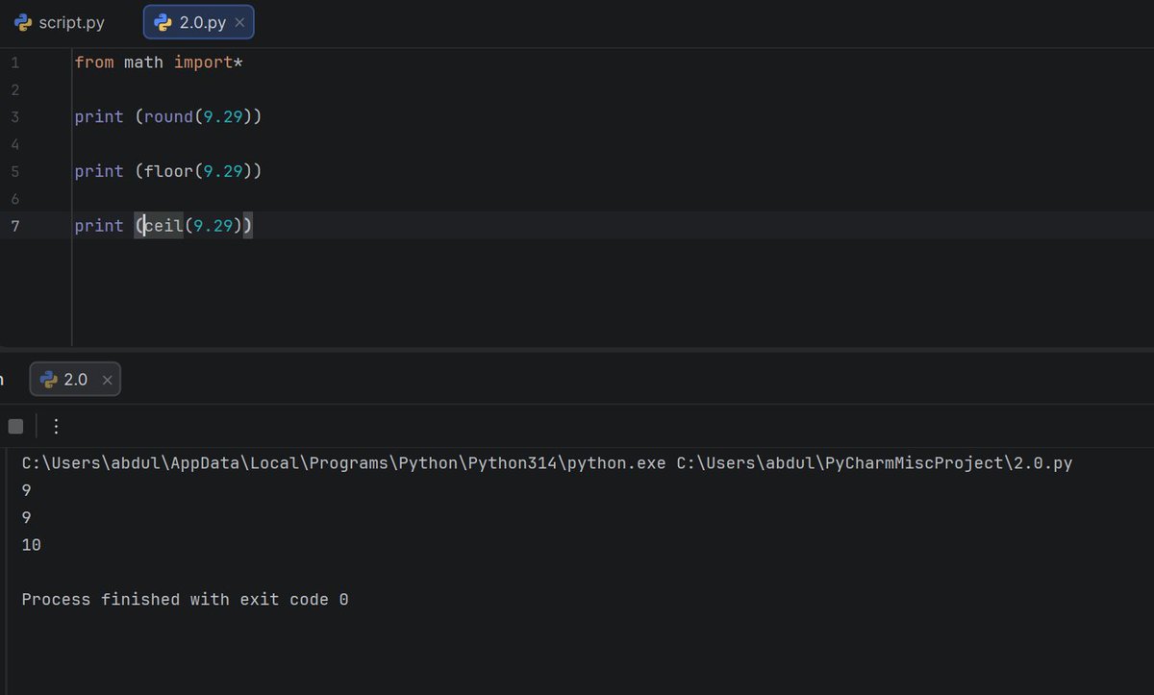The height and width of the screenshot is (695, 1154).
Task: Close the 2.0 run tab
Action: point(108,381)
